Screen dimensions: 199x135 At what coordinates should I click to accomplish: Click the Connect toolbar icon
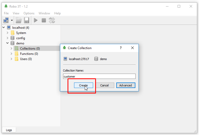(x=6, y=20)
